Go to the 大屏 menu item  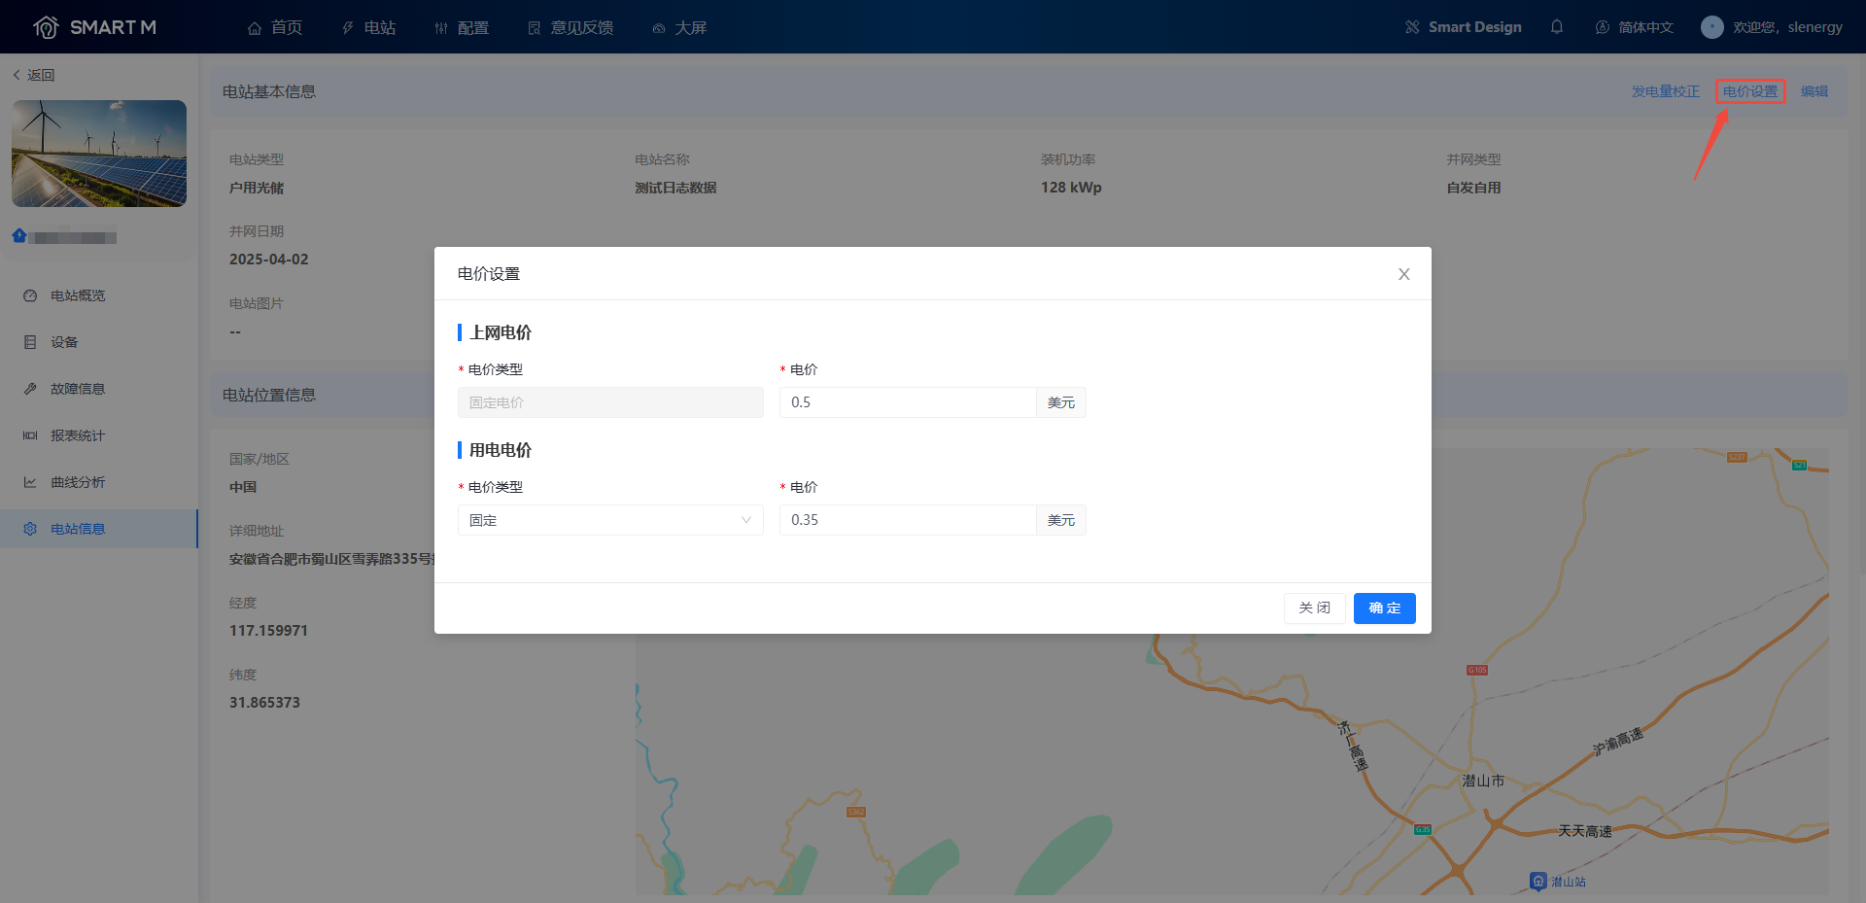(679, 27)
